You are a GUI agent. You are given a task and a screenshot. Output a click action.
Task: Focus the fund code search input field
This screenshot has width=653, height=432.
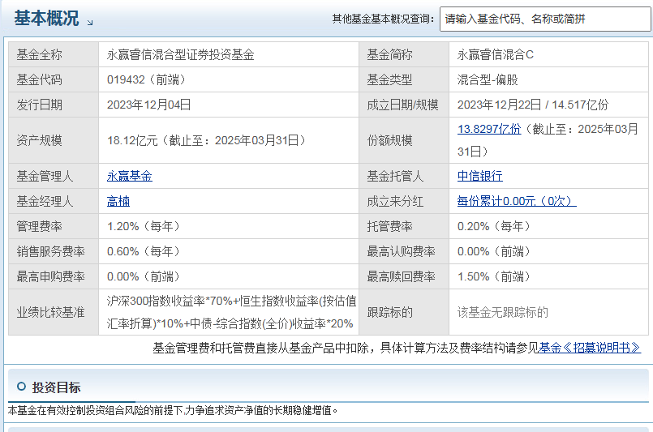point(545,19)
